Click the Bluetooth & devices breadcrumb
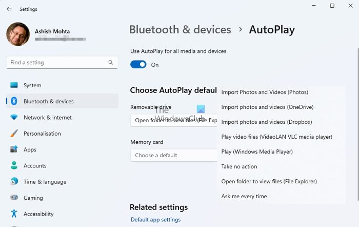This screenshot has width=359, height=227. coord(180,29)
